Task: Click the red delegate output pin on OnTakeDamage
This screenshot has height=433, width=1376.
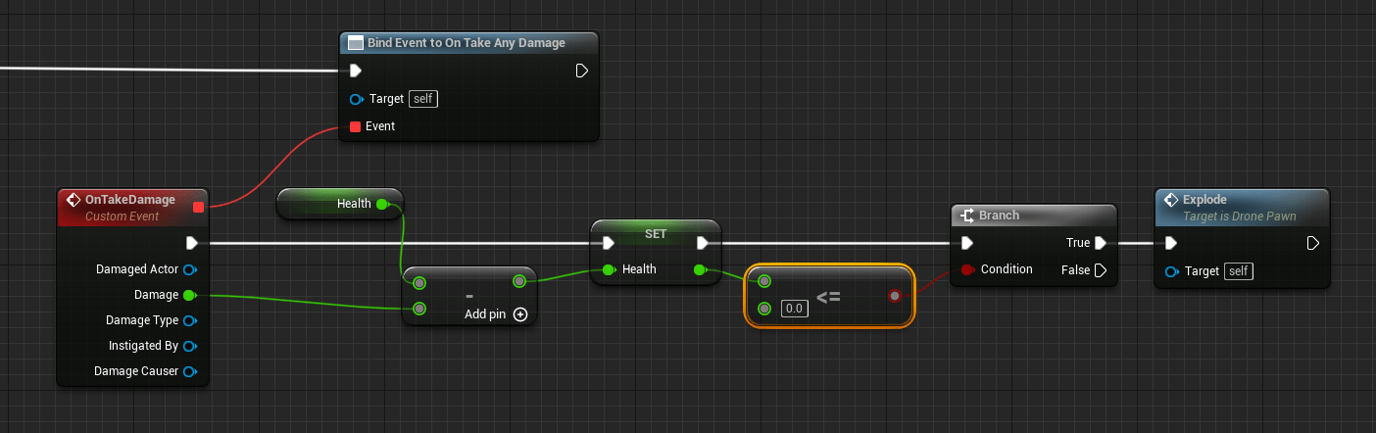Action: coord(199,207)
